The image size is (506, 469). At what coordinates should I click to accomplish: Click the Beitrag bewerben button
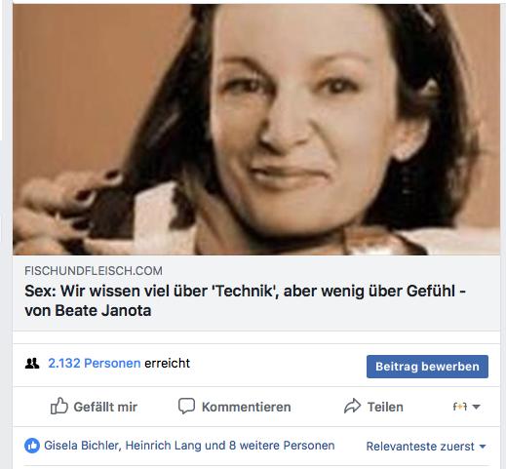pyautogui.click(x=427, y=367)
